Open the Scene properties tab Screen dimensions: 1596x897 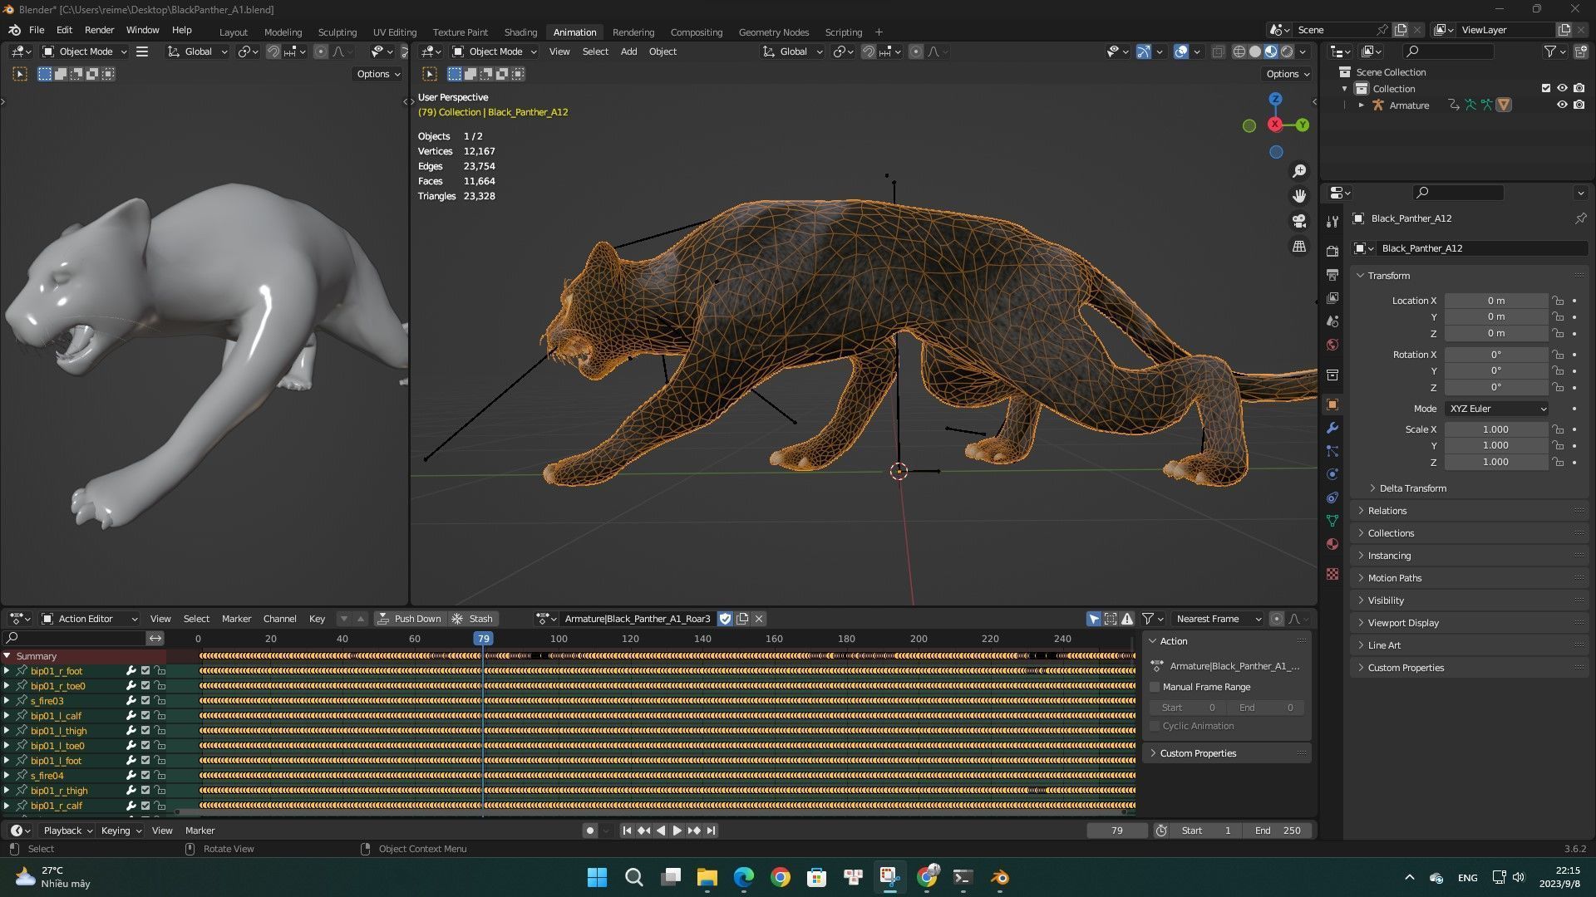click(1332, 321)
